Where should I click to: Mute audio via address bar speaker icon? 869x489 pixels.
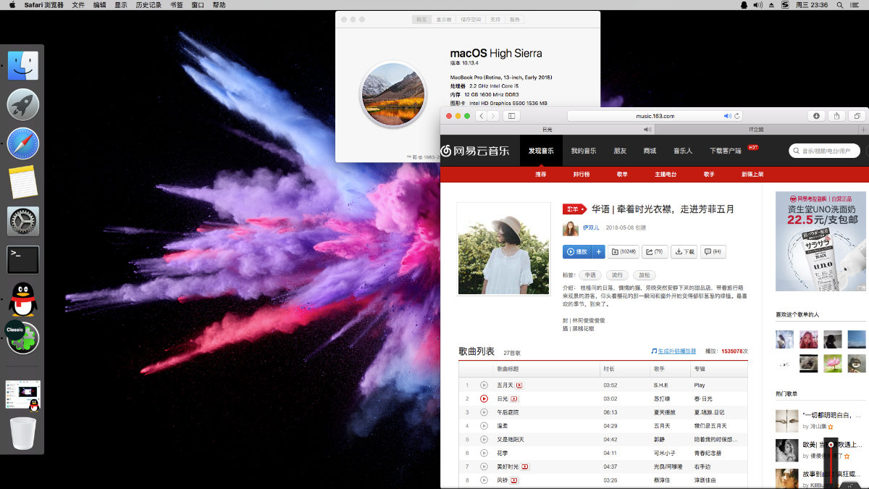[x=727, y=116]
